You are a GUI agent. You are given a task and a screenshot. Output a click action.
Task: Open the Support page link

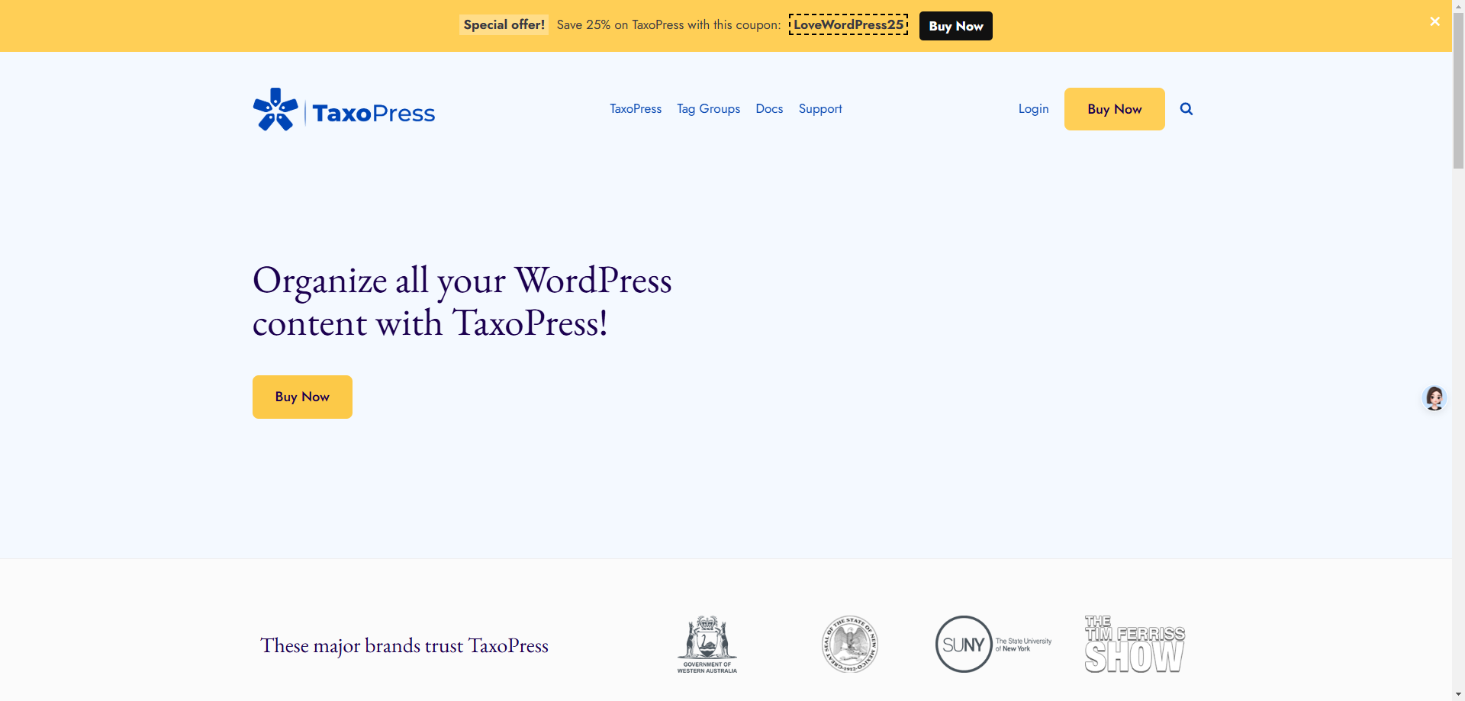click(x=820, y=109)
